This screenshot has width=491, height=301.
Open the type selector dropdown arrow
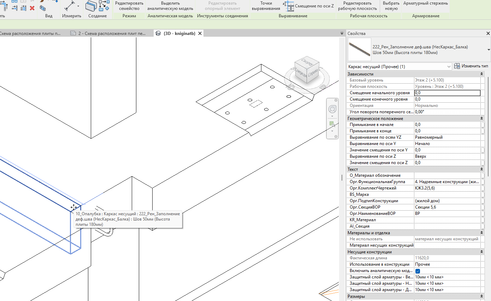[489, 50]
